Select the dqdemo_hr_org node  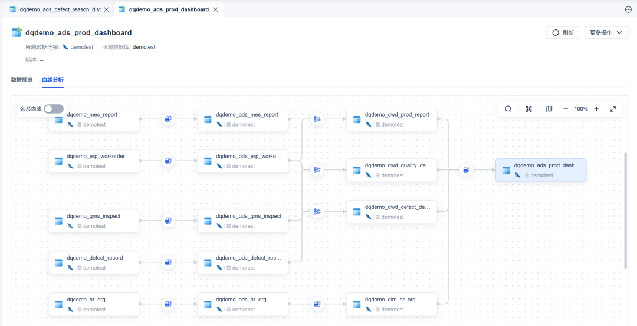click(x=93, y=304)
